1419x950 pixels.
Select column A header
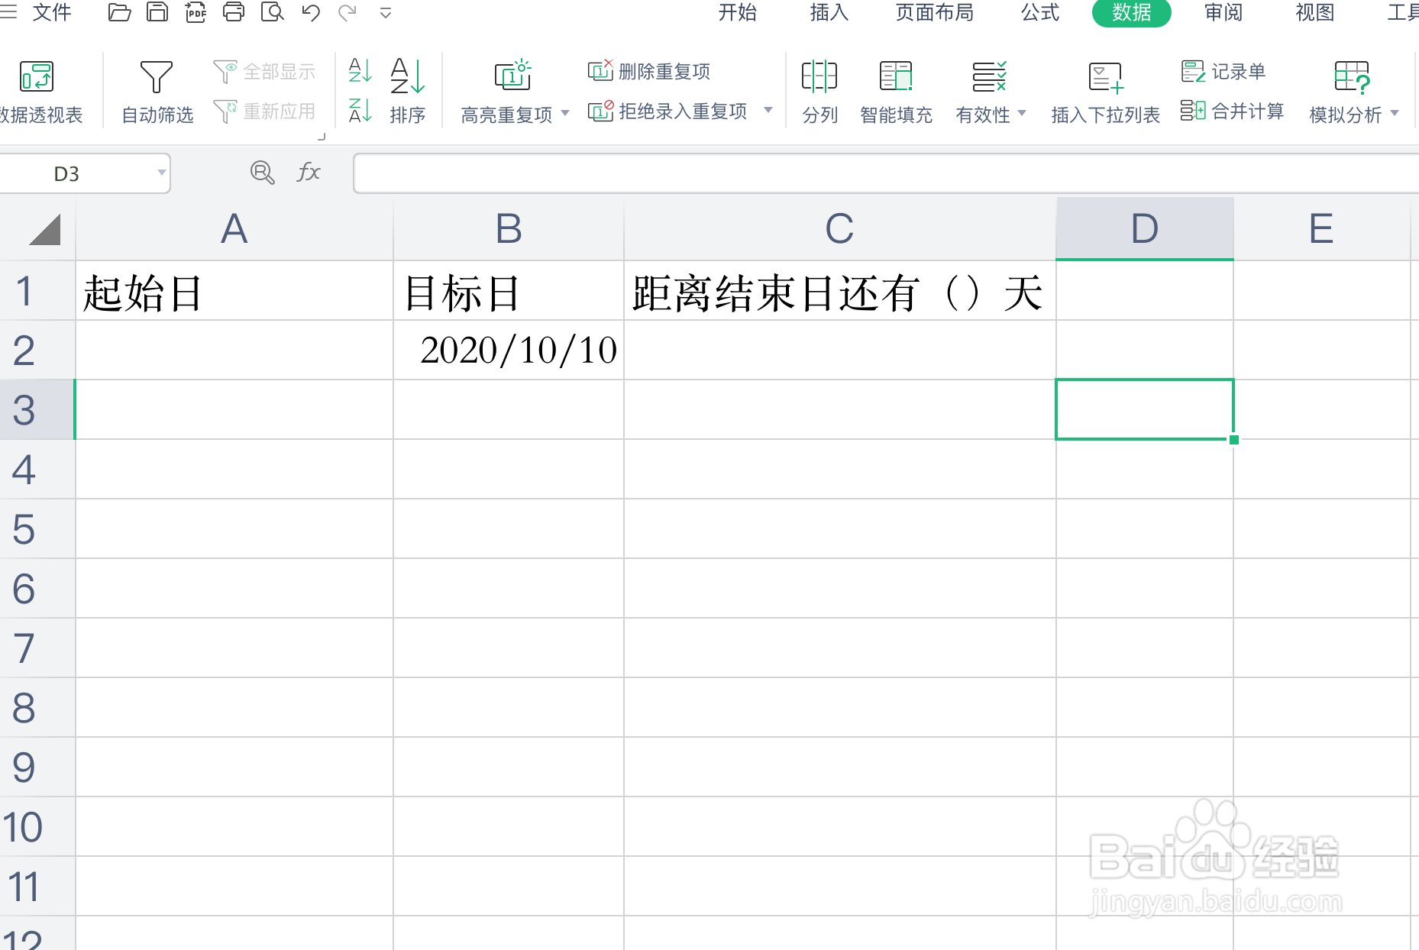(x=234, y=228)
